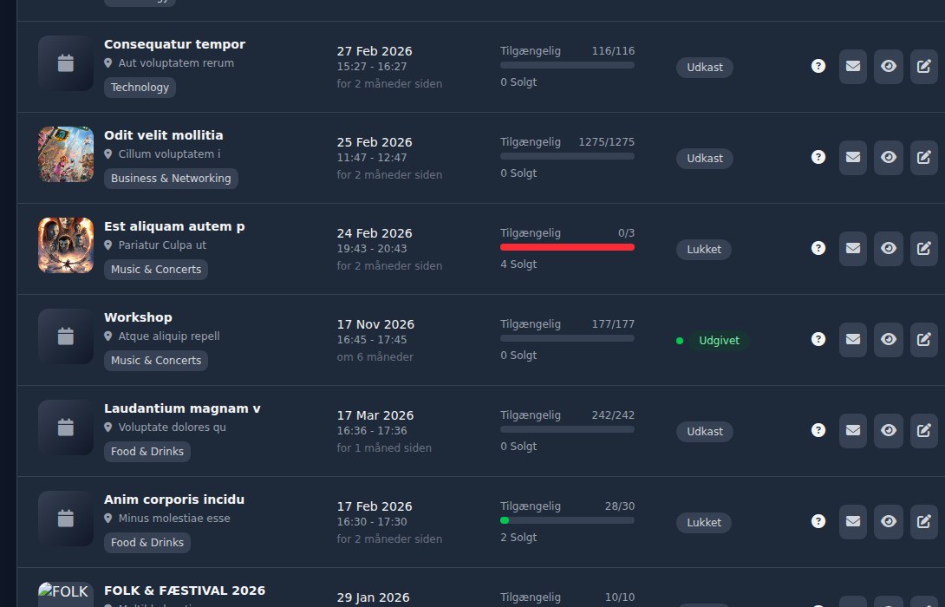Click the green Udgivet status badge
The width and height of the screenshot is (945, 607).
719,341
